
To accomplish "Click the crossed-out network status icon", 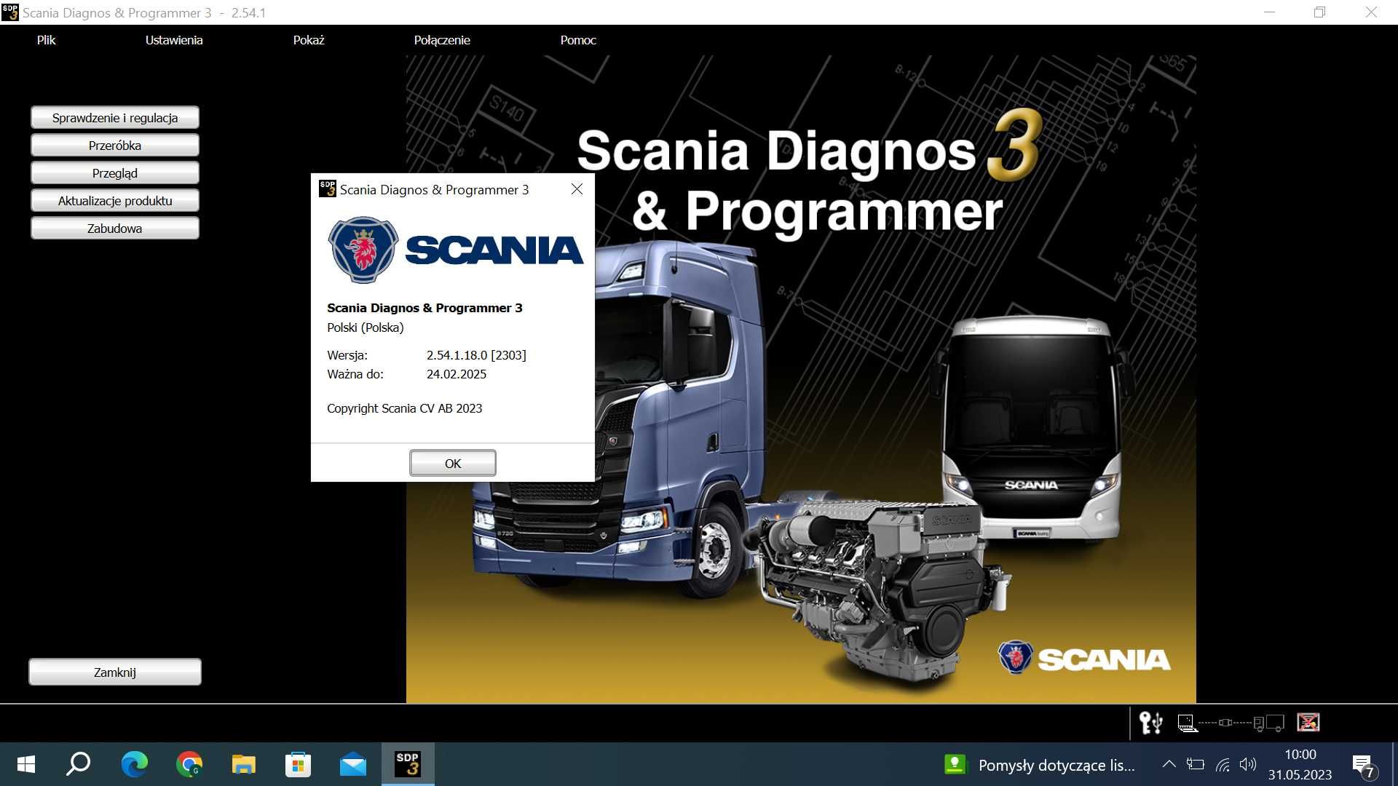I will click(1308, 722).
